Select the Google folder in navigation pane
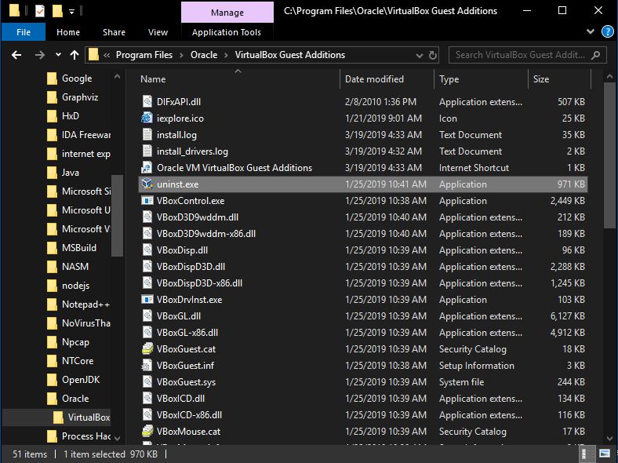Viewport: 618px width, 463px height. [76, 78]
